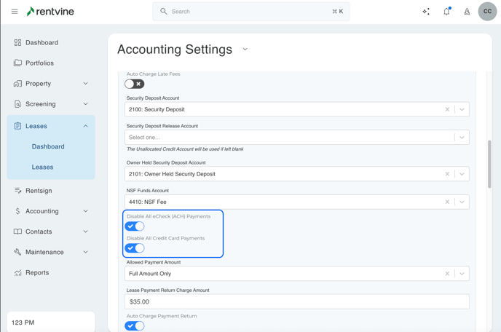Click the Lease Payment Return Charge Amount field
The height and width of the screenshot is (332, 501).
click(296, 301)
